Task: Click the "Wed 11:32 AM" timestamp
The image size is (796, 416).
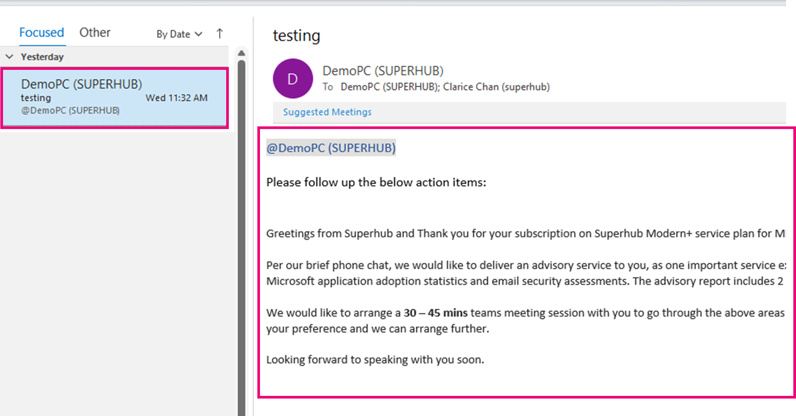Action: [x=177, y=98]
